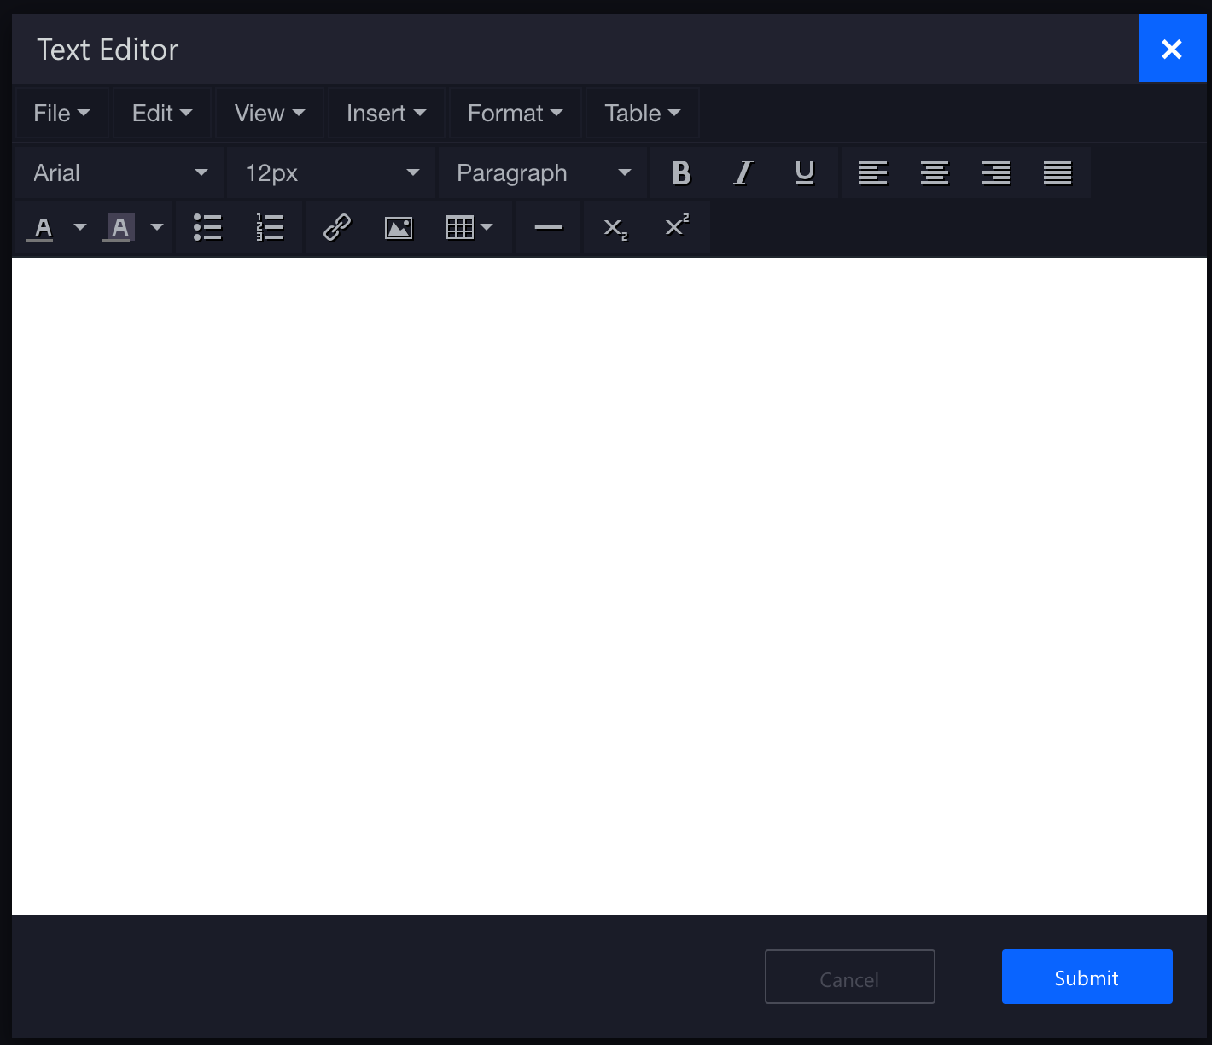Image resolution: width=1212 pixels, height=1045 pixels.
Task: Open the Table menu
Action: (643, 114)
